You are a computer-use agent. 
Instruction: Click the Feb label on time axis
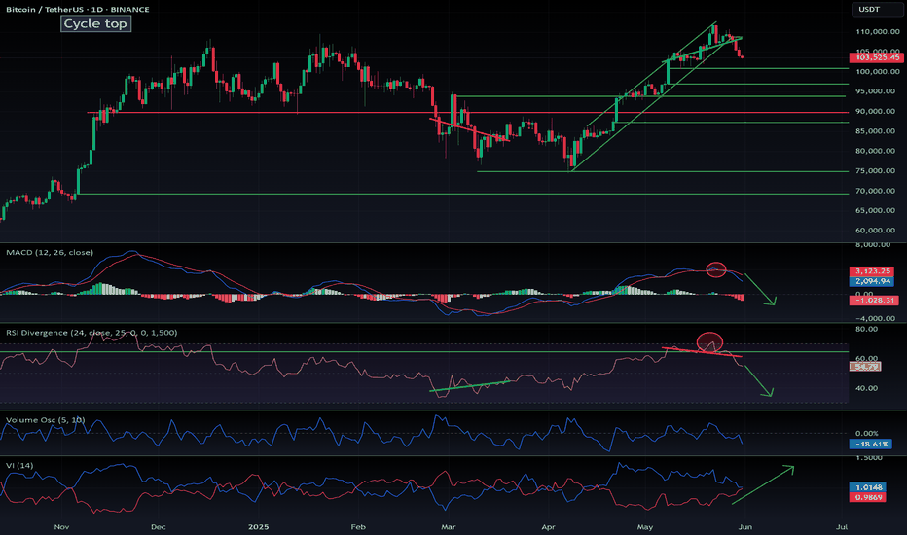(358, 527)
